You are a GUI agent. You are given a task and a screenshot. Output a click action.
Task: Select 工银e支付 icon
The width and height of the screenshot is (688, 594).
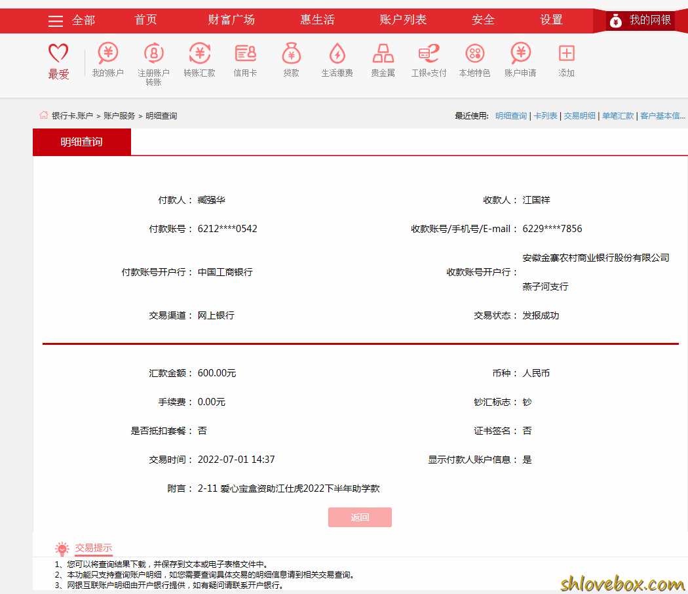click(429, 53)
